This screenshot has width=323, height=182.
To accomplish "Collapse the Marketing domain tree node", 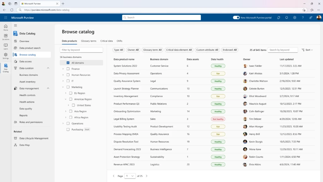I will click(x=63, y=87).
